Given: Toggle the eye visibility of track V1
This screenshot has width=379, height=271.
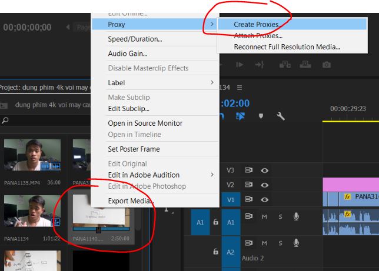Looking at the screenshot, I should [265, 200].
